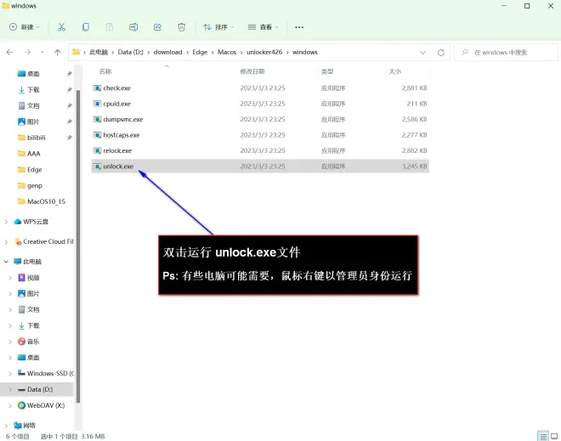Screen dimensions: 561x441
Task: Click Macos in the address breadcrumb
Action: tap(227, 52)
